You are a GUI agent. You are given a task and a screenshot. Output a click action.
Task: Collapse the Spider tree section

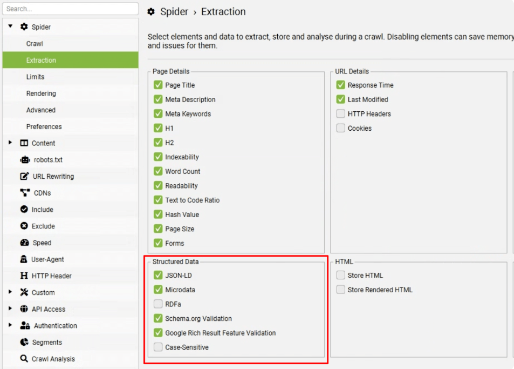point(10,26)
